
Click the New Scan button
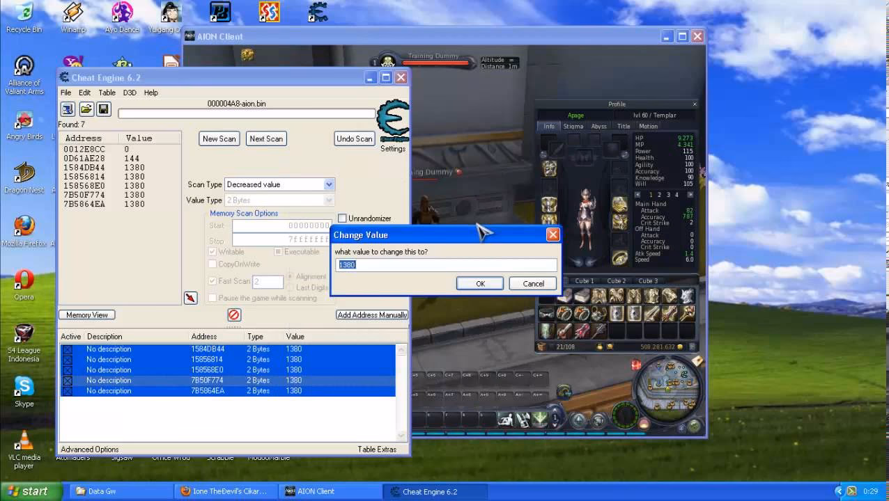pyautogui.click(x=219, y=138)
